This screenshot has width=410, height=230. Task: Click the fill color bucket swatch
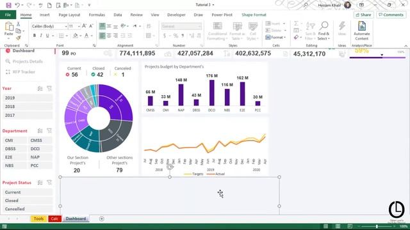[x=76, y=36]
